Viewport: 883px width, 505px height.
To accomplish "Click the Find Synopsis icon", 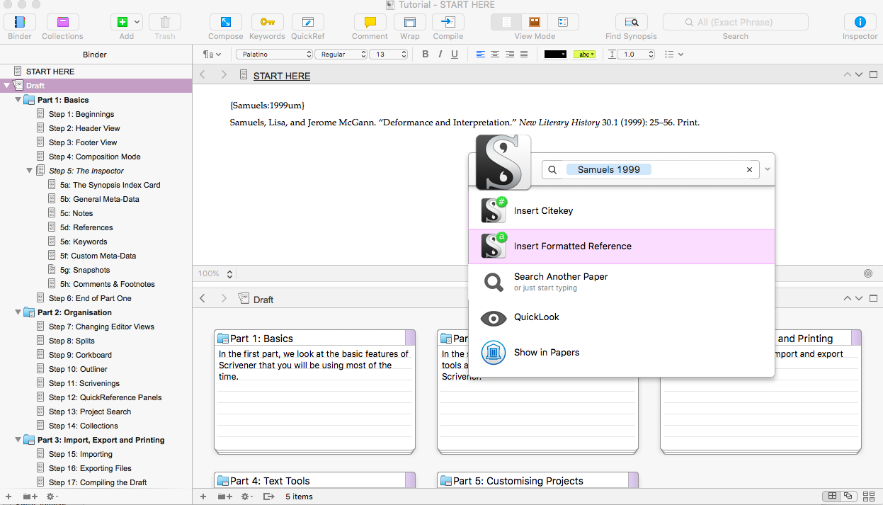I will click(x=630, y=23).
